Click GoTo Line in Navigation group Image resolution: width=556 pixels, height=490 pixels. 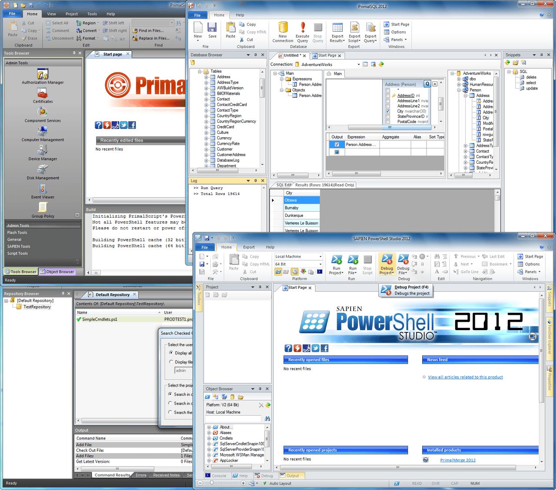466,272
